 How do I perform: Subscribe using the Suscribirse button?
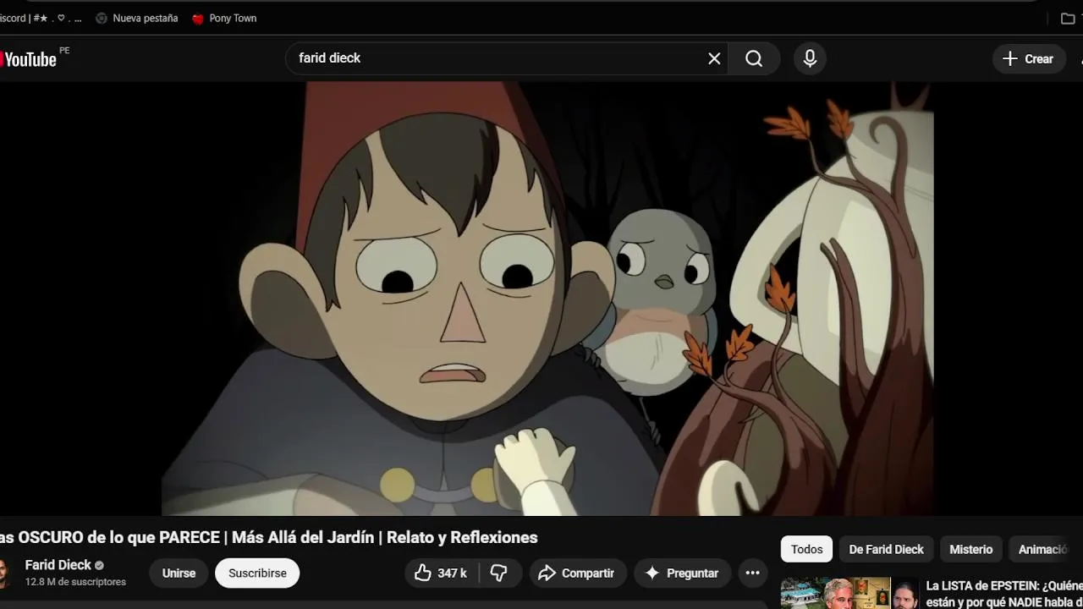(257, 573)
